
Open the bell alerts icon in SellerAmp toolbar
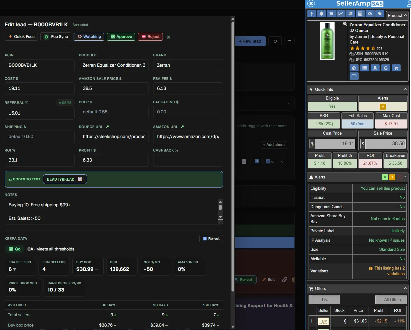point(321,13)
